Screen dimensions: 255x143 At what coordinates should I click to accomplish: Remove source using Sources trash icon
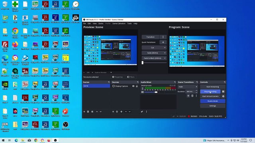pos(117,112)
